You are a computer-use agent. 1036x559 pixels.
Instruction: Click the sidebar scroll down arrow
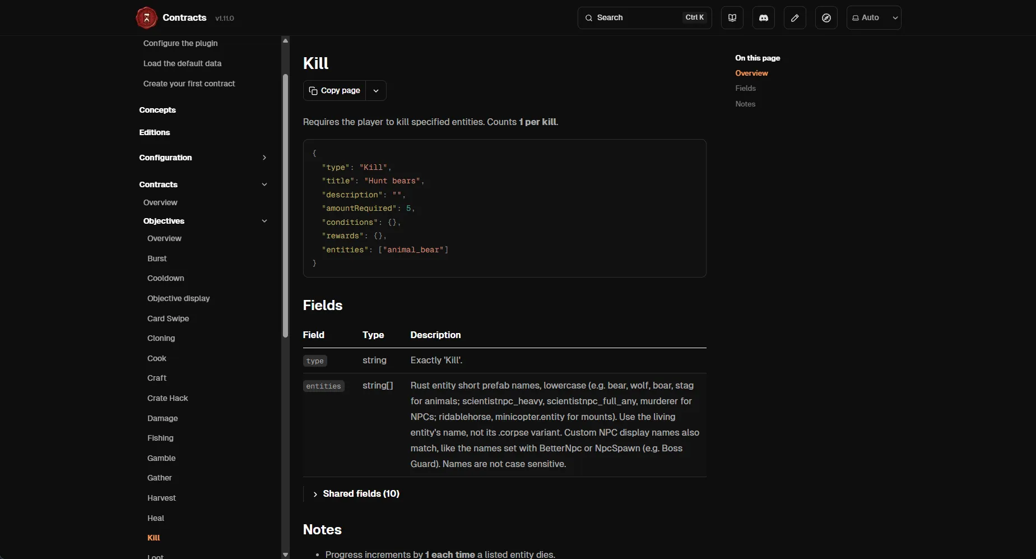(285, 555)
